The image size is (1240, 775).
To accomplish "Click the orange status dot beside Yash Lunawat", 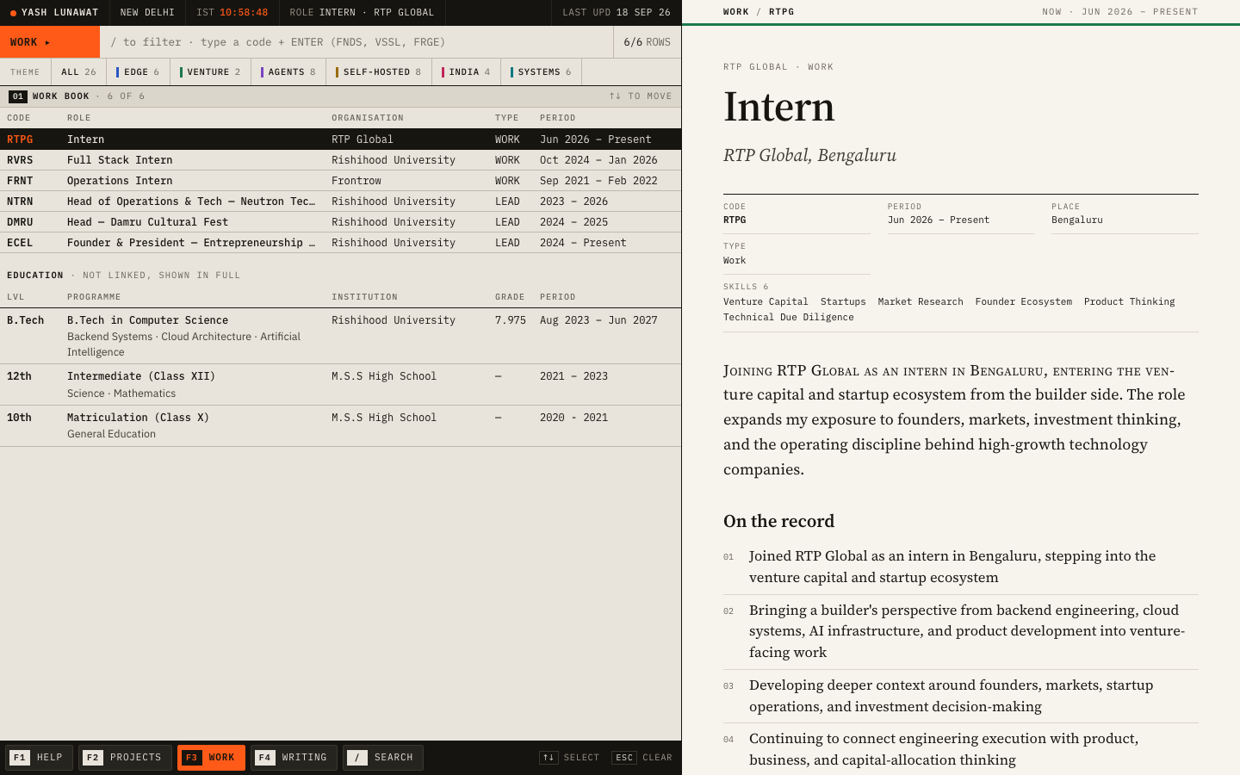I will [13, 13].
